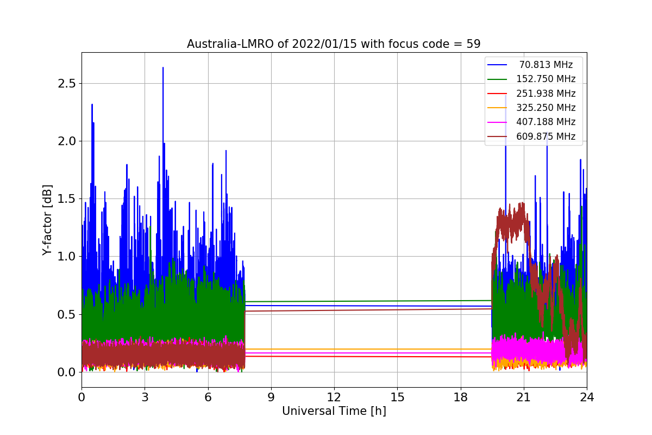The width and height of the screenshot is (652, 435).
Task: Click the 2.0 tick on Y axis
Action: pyautogui.click(x=68, y=141)
